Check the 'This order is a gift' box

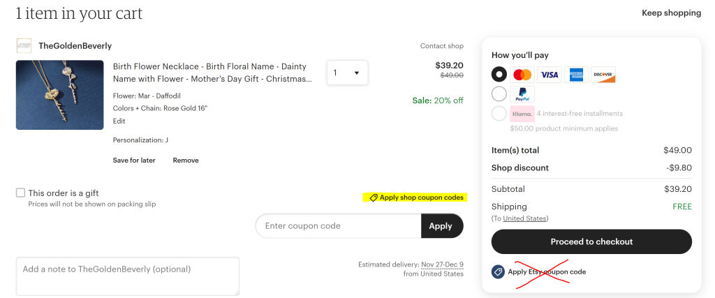pyautogui.click(x=20, y=193)
